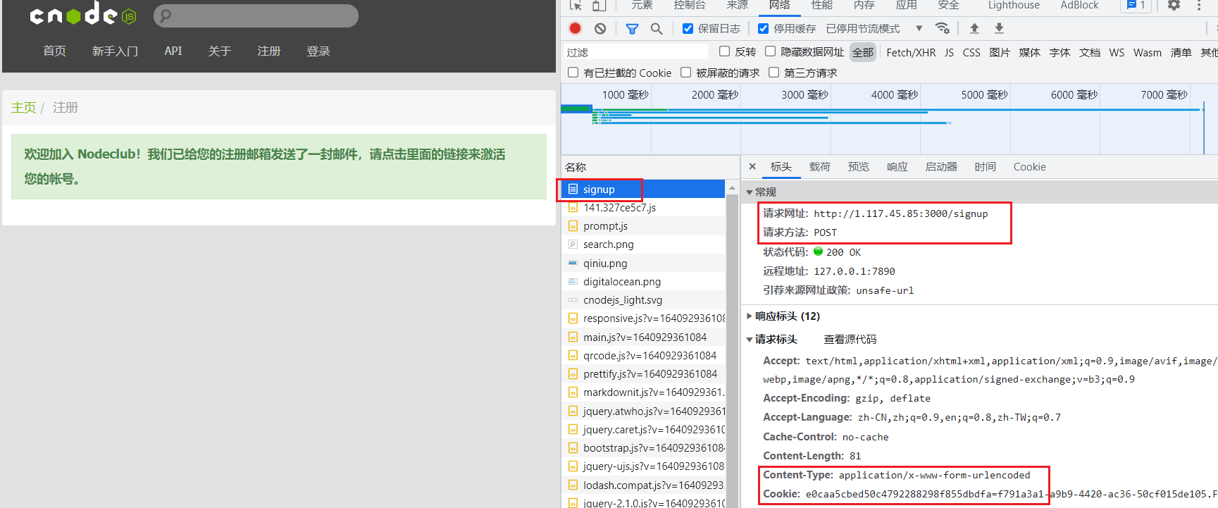Screen dimensions: 1218x508
Task: Open 新手入门 in the CNode navbar
Action: tap(115, 51)
